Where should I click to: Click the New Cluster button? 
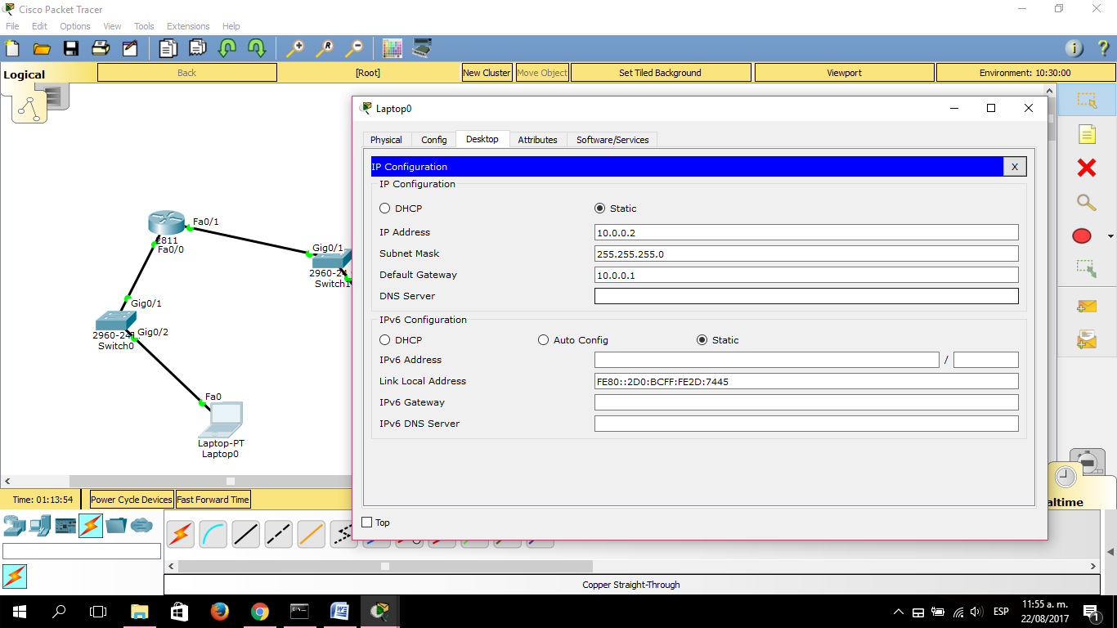point(487,73)
